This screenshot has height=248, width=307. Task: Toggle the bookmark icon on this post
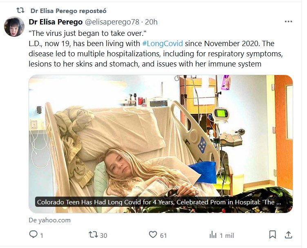click(x=272, y=235)
